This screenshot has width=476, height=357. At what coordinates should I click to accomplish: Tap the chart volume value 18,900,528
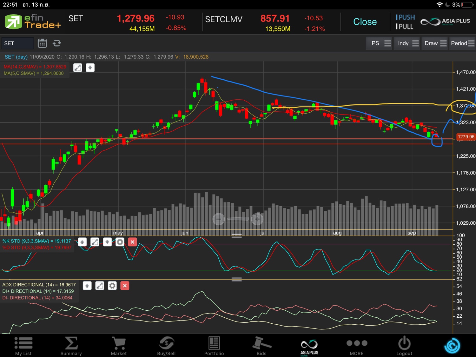tap(196, 57)
